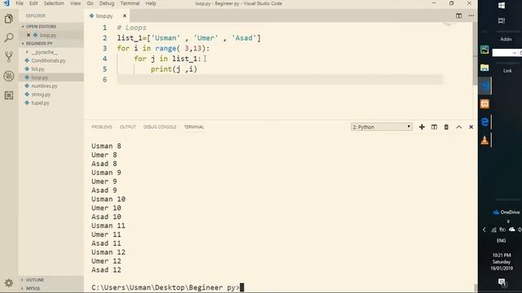Close the terminal panel
The image size is (522, 293).
coord(471,127)
